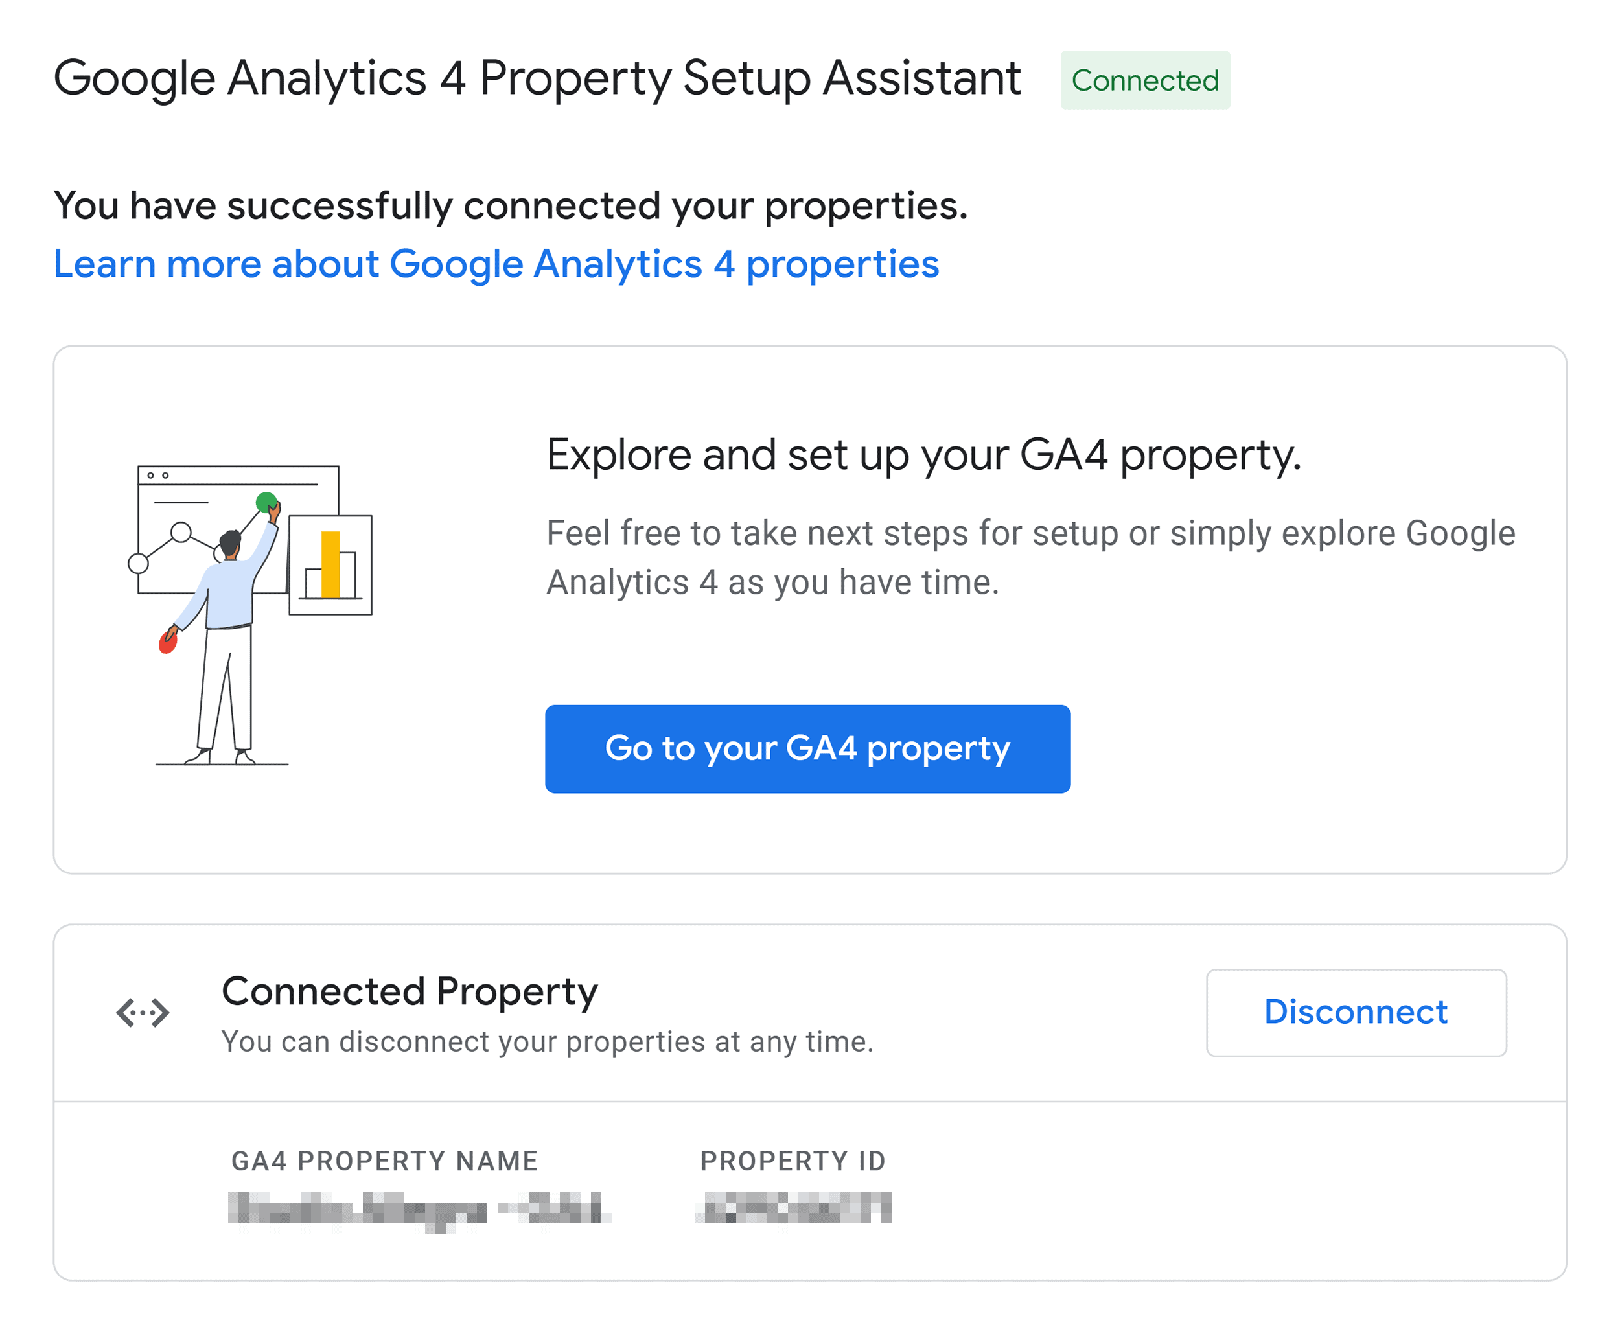Click the Google Analytics 4 Property Setup Assistant title
This screenshot has height=1340, width=1620.
coord(537,78)
